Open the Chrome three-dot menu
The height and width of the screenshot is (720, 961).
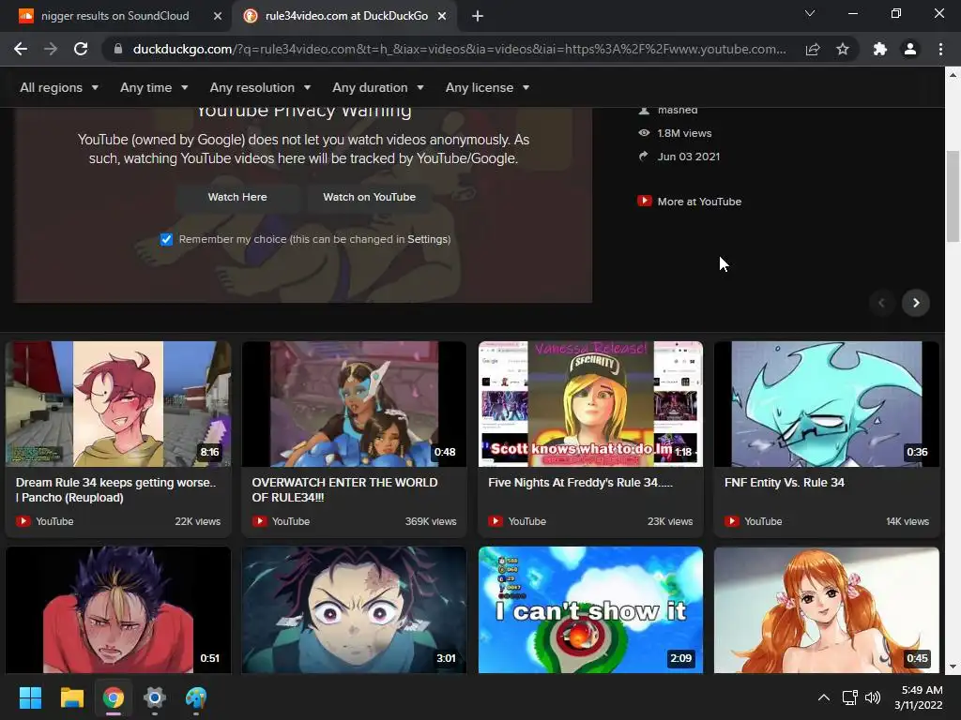pyautogui.click(x=940, y=49)
